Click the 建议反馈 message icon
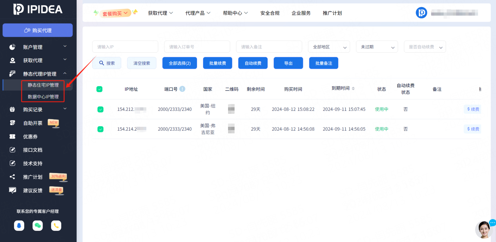Viewport: 496px width, 242px height. coord(12,190)
